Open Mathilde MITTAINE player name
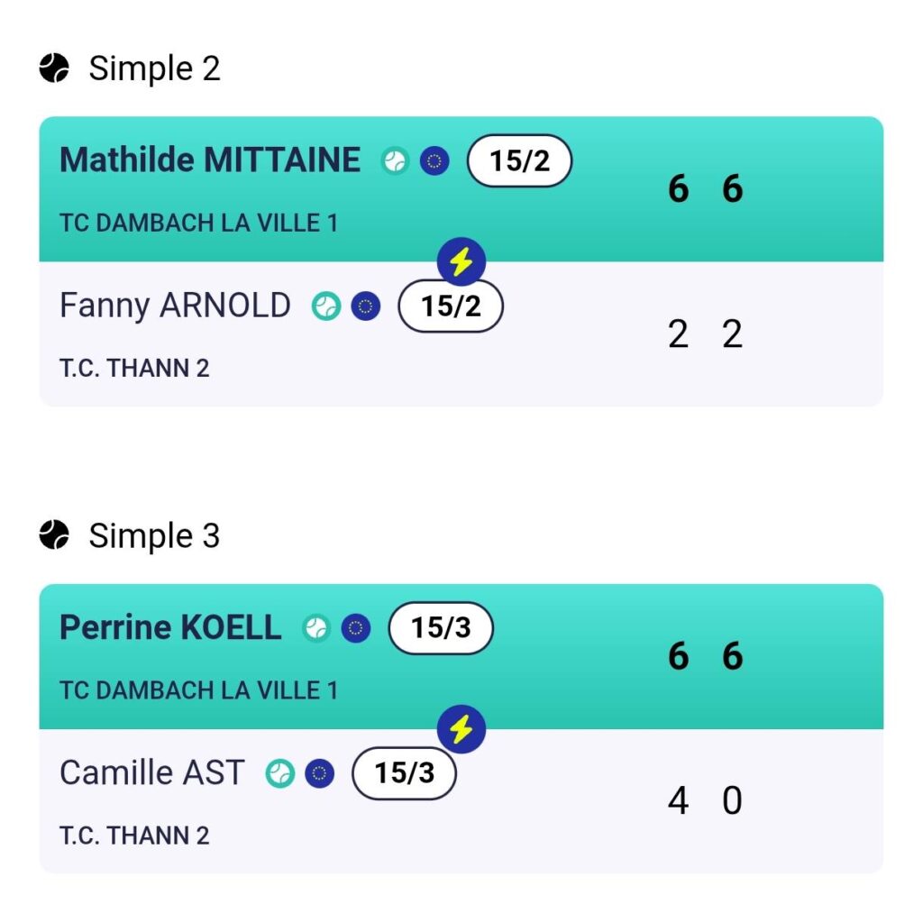This screenshot has height=904, width=923. coord(209,160)
